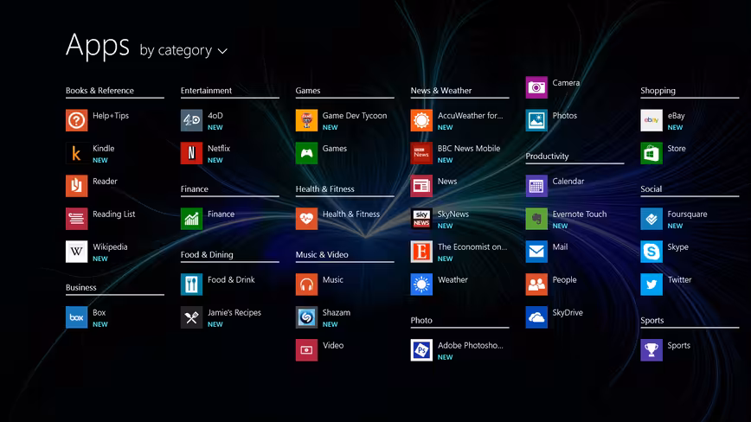751x422 pixels.
Task: Open the Games controller icon
Action: (306, 153)
